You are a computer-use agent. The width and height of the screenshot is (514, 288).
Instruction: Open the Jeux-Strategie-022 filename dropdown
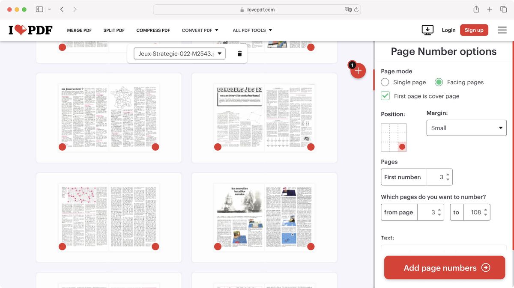[219, 53]
